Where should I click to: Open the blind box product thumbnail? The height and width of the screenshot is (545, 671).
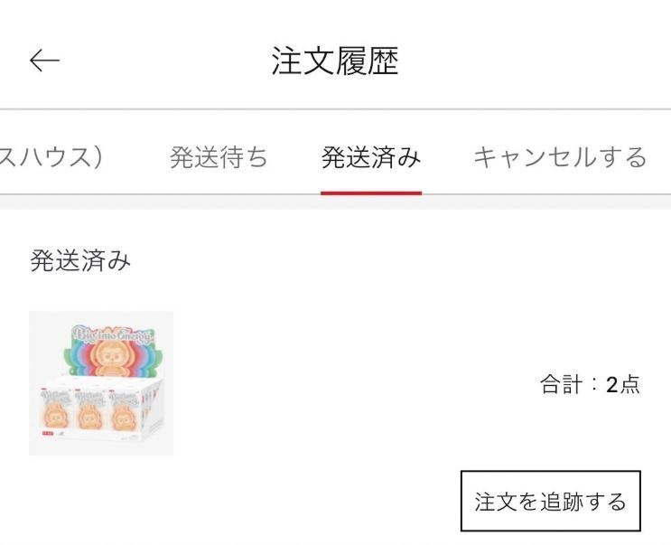click(x=101, y=383)
